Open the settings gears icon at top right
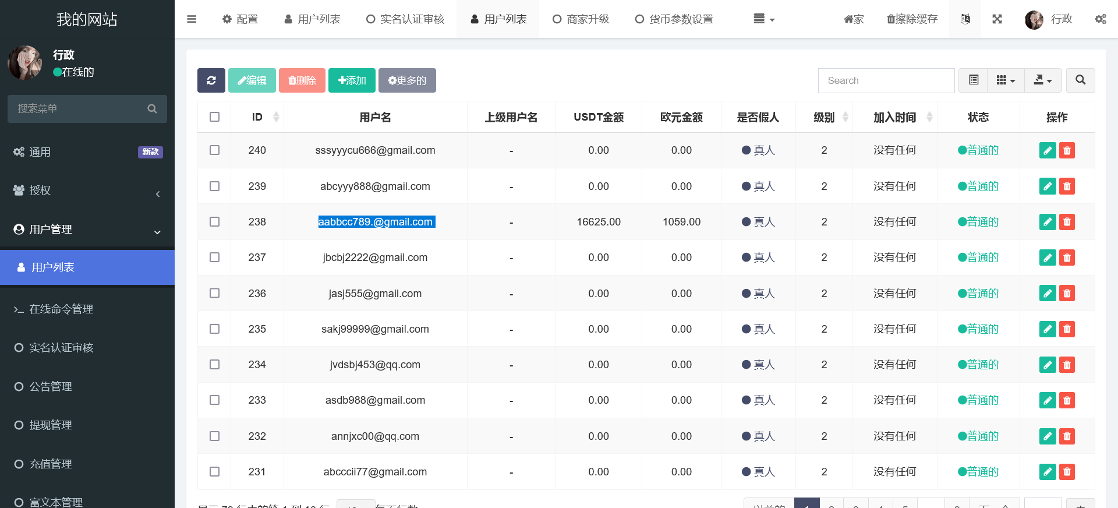The height and width of the screenshot is (508, 1118). (1100, 19)
